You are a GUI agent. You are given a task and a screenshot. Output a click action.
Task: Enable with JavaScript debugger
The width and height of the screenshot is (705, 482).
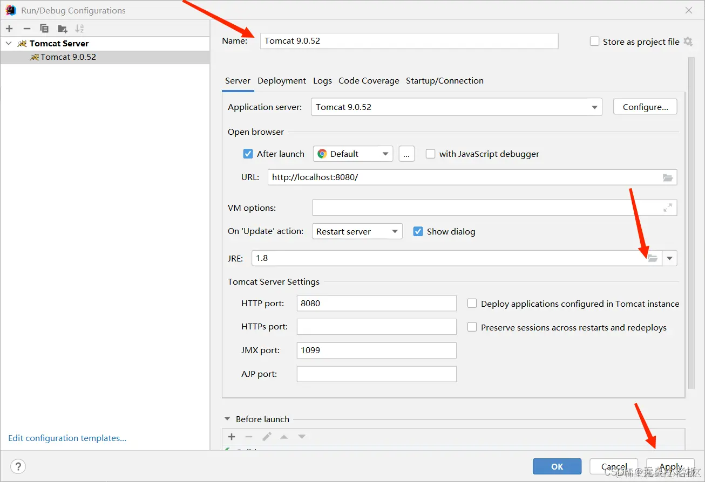tap(430, 154)
